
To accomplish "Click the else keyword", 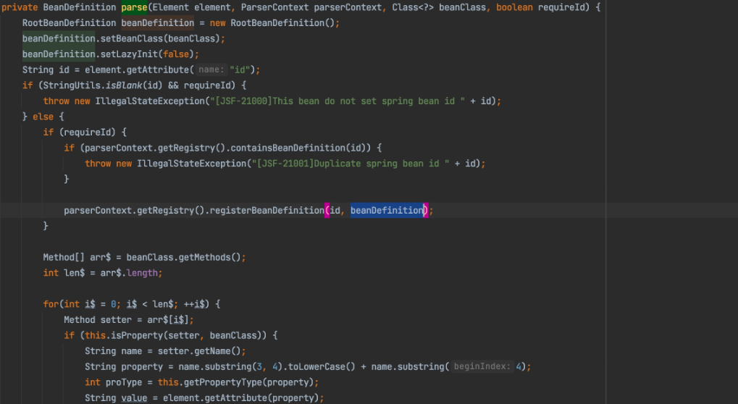I will (x=43, y=117).
